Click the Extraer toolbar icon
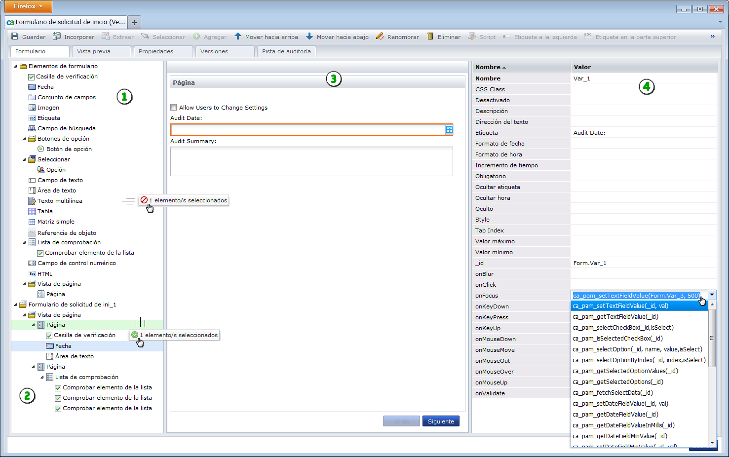Viewport: 729px width, 457px height. [x=106, y=37]
